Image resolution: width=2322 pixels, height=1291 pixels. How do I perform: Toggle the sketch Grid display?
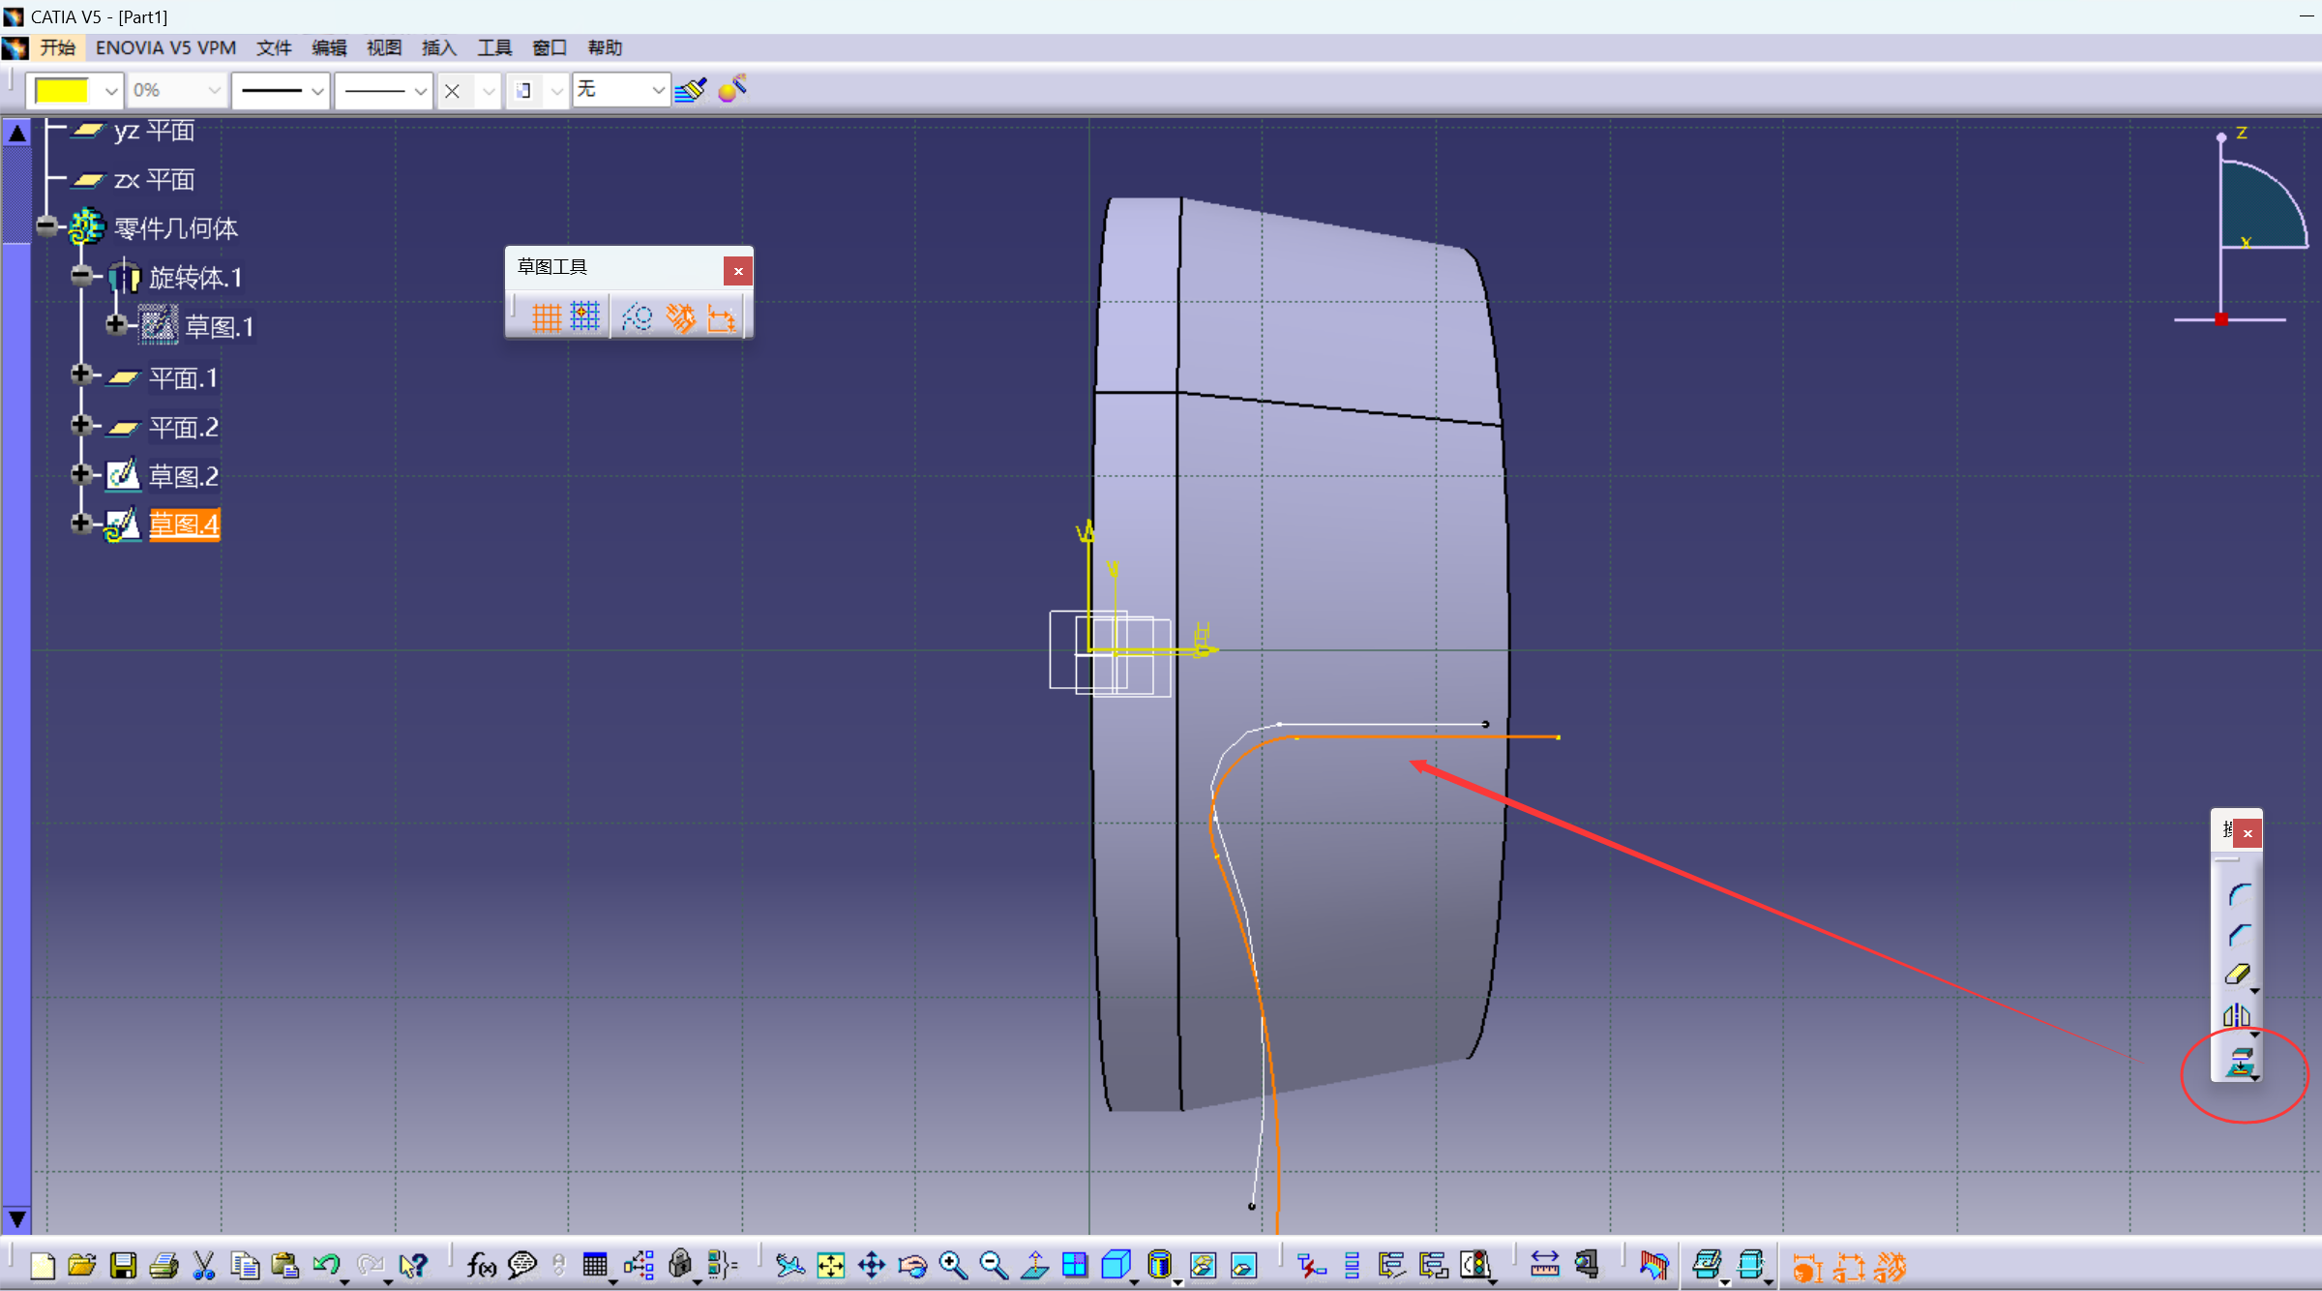(547, 317)
